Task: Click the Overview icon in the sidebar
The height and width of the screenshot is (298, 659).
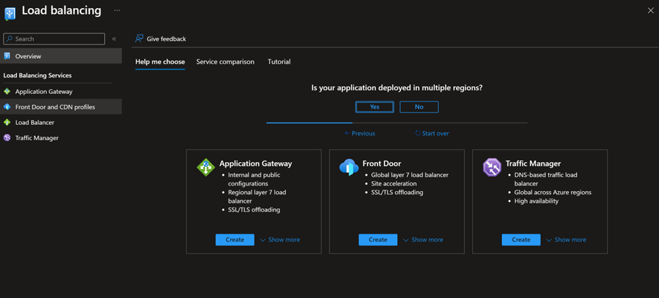Action: coord(7,56)
